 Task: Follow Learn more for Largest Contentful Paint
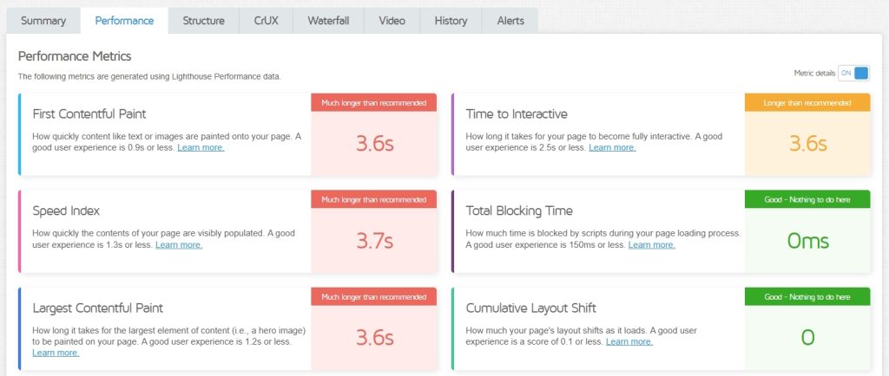56,353
